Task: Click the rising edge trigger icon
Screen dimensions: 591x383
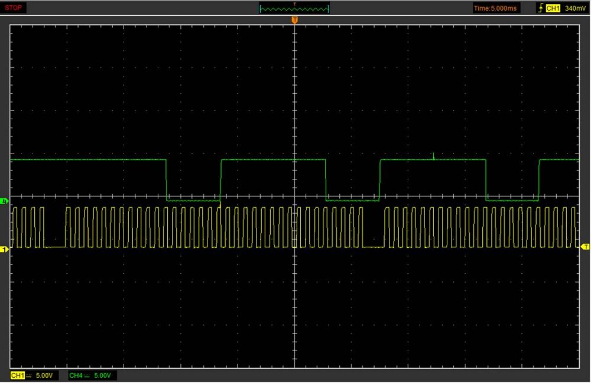Action: (x=540, y=8)
